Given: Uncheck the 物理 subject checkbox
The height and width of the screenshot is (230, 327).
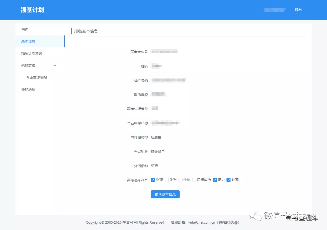Looking at the screenshot, I should 153,180.
